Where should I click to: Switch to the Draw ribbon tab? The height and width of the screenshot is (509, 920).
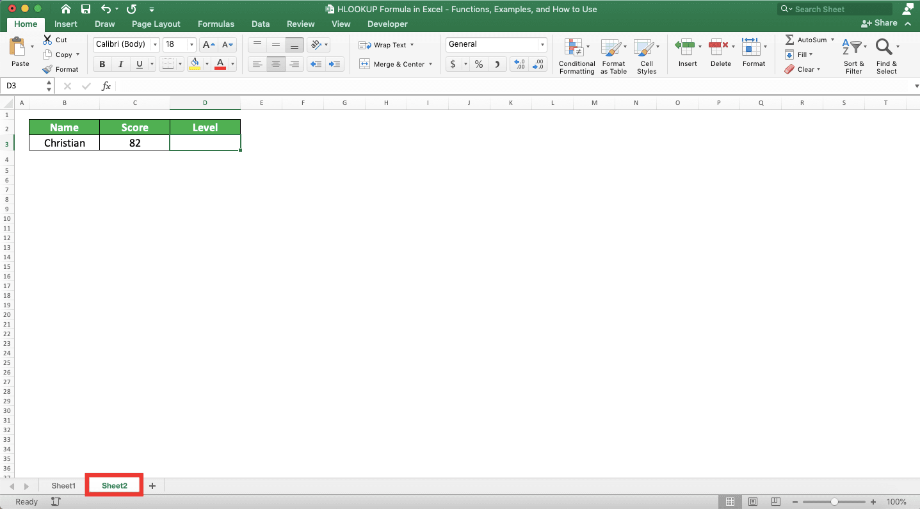(x=104, y=24)
